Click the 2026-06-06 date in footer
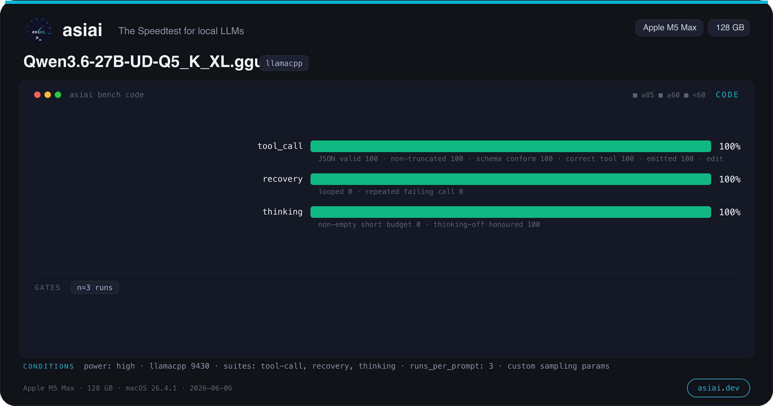773x406 pixels. pyautogui.click(x=211, y=388)
